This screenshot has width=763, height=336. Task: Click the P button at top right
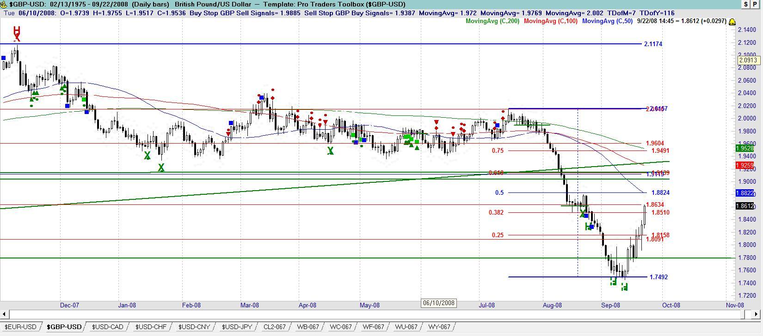[755, 4]
